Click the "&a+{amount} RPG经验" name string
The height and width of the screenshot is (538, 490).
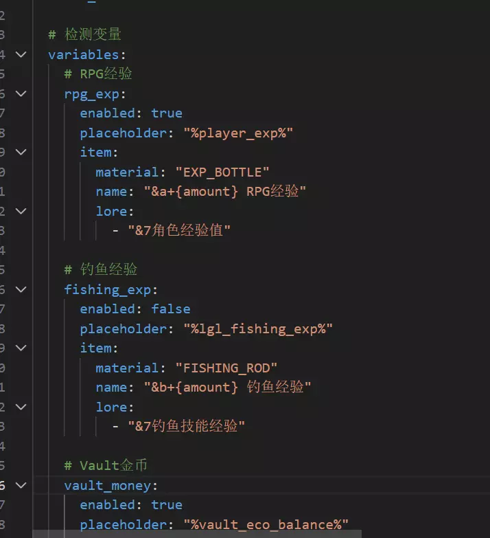pyautogui.click(x=225, y=192)
